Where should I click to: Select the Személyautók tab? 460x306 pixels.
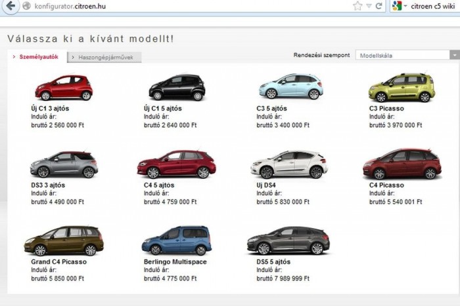click(37, 57)
